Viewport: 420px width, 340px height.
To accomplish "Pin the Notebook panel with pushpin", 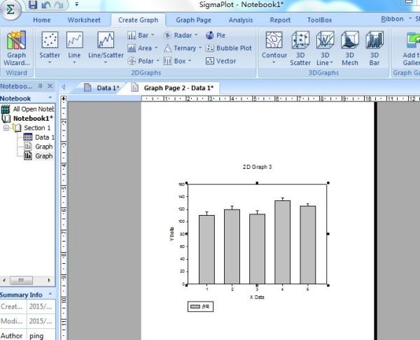I will point(40,87).
